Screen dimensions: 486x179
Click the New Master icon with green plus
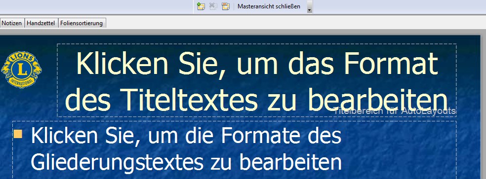201,6
